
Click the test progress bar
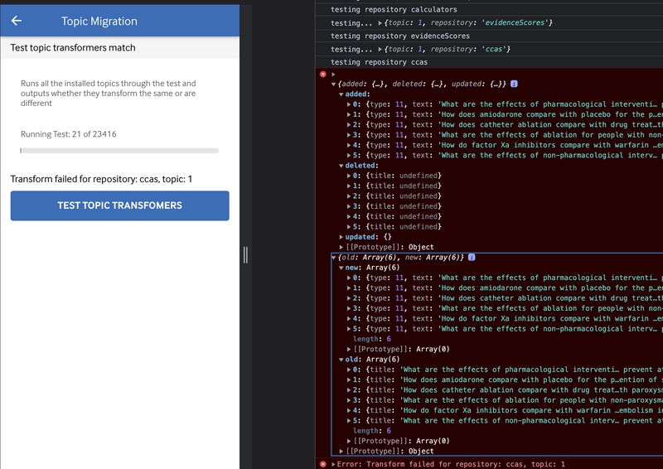click(119, 151)
